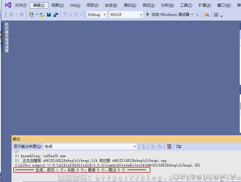Screen dimensions: 241x182
Task: Click the save all icon
Action: tap(56, 15)
